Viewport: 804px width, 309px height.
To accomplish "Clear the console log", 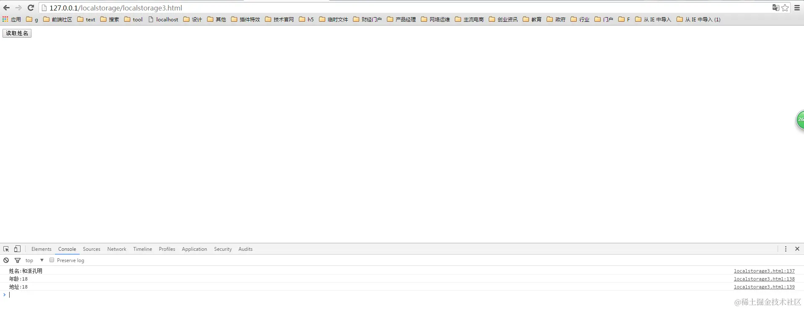I will [6, 260].
